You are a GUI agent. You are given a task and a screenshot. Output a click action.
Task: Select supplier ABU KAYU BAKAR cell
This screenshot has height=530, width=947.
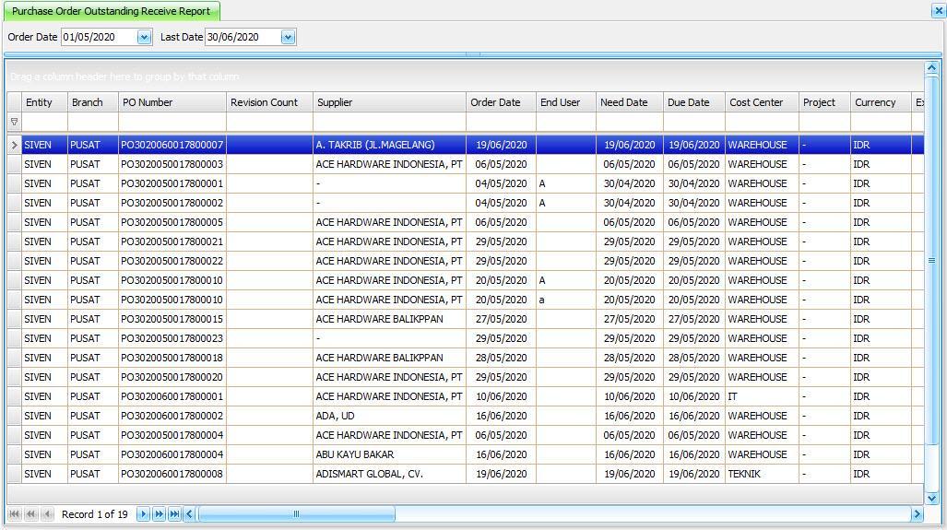pyautogui.click(x=389, y=454)
